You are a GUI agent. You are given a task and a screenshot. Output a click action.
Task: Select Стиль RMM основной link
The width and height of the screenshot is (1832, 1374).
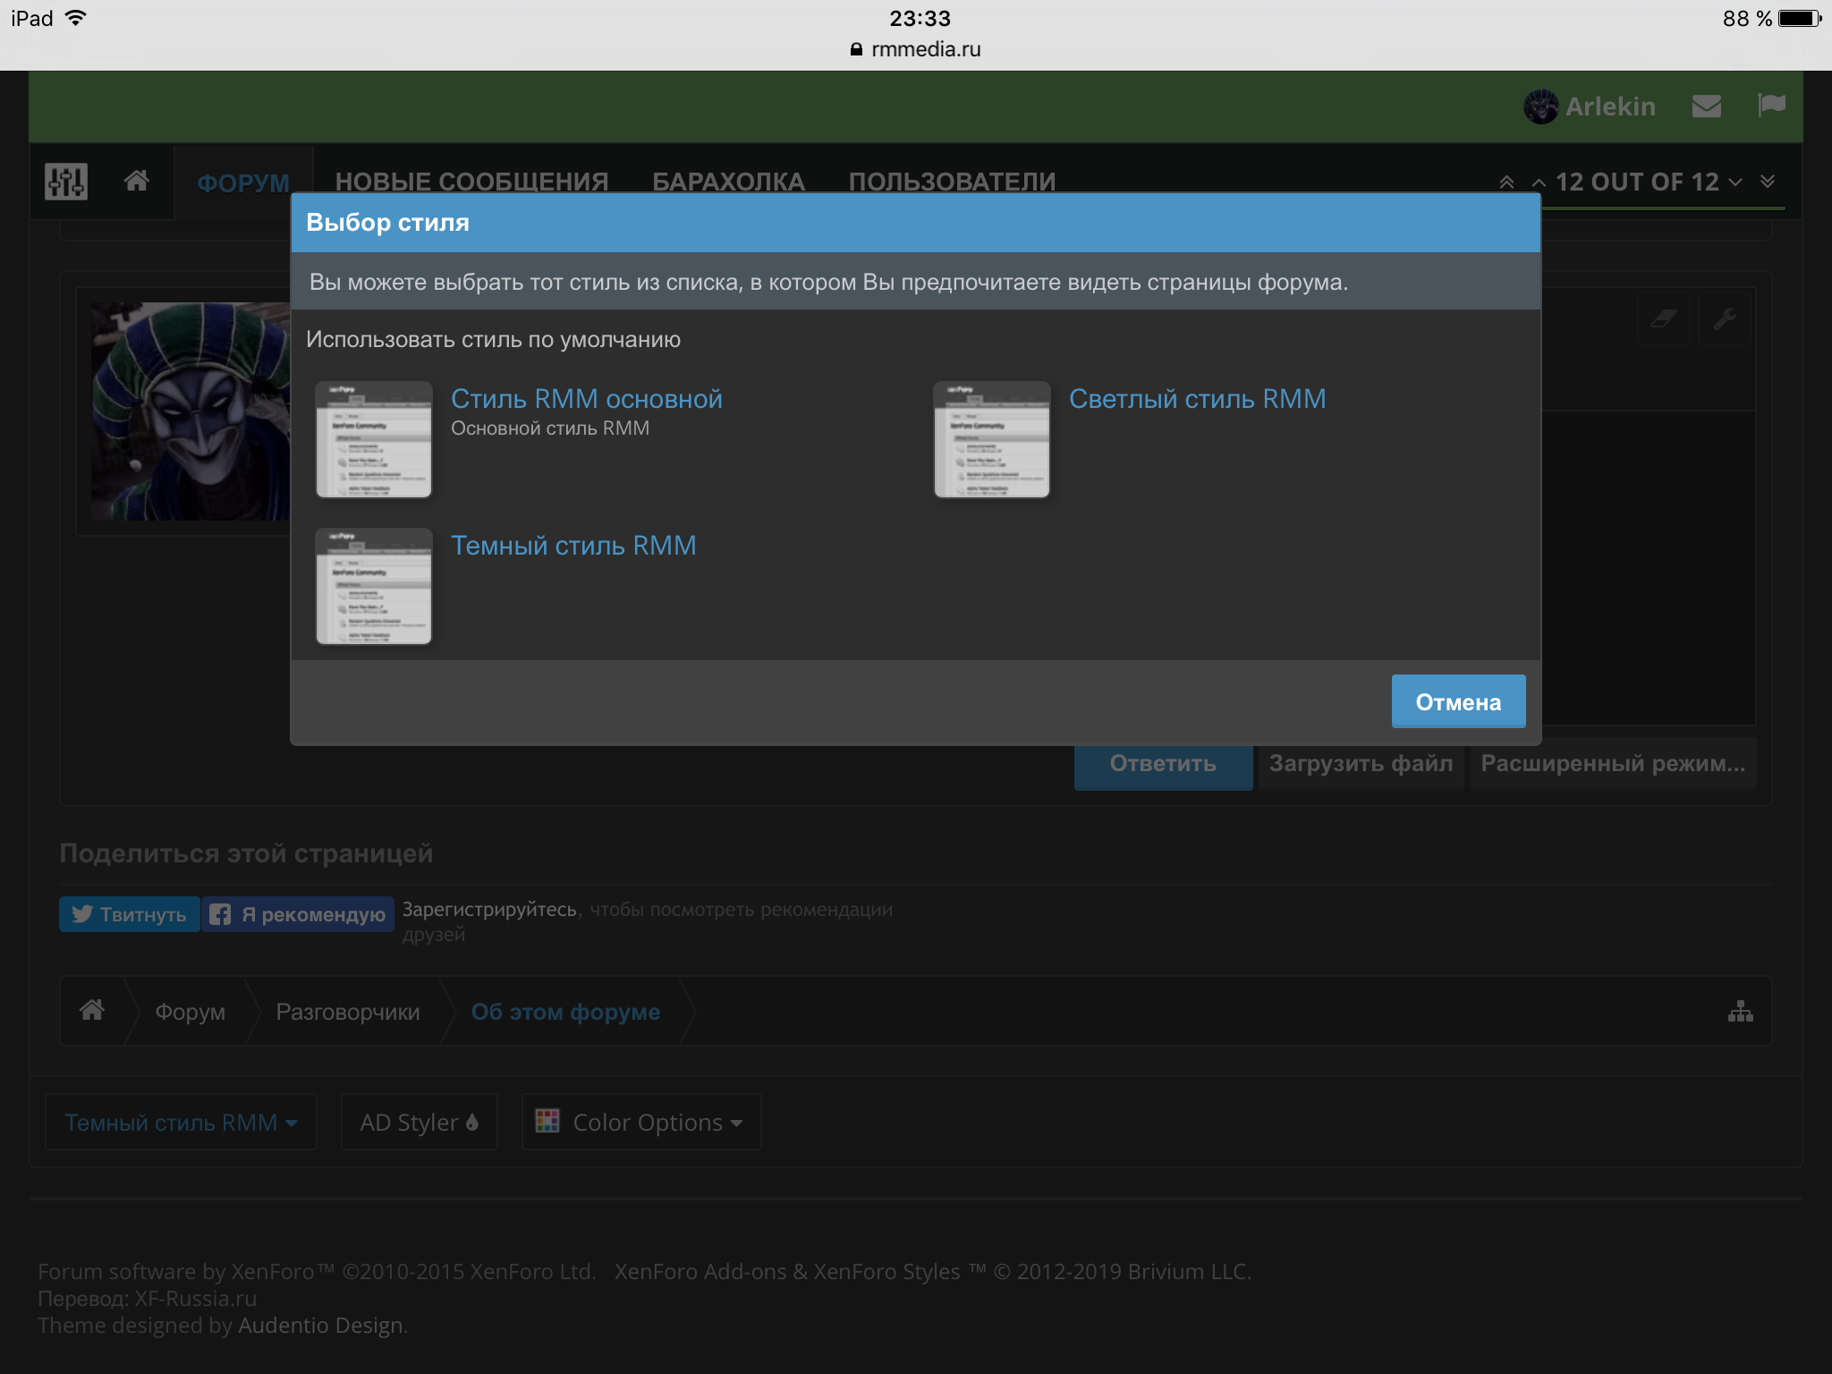pos(586,399)
